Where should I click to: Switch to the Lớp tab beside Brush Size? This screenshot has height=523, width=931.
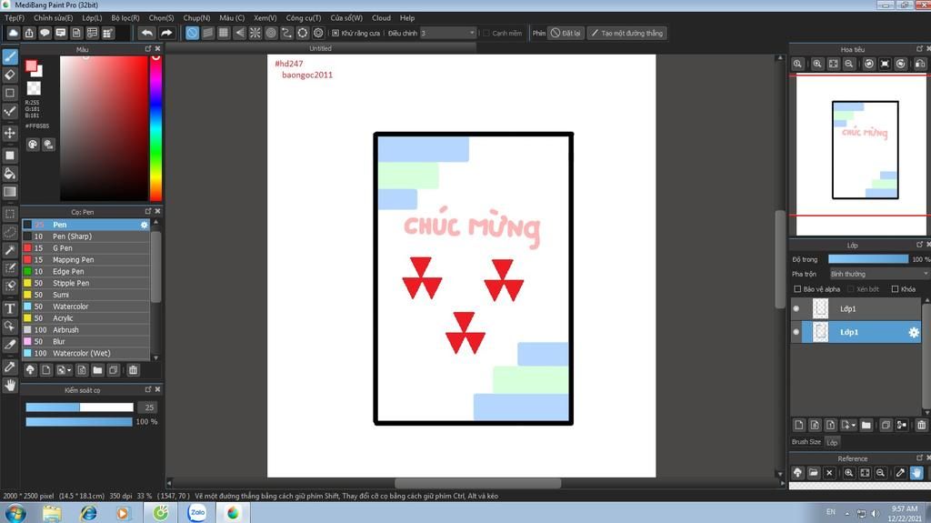pos(833,442)
